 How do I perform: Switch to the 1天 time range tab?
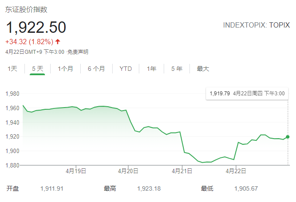[12, 69]
